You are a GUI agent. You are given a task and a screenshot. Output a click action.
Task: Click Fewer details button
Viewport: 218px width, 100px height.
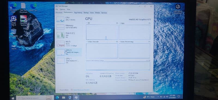pos(64,90)
